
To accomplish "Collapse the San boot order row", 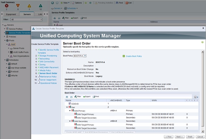I will point(67,107).
